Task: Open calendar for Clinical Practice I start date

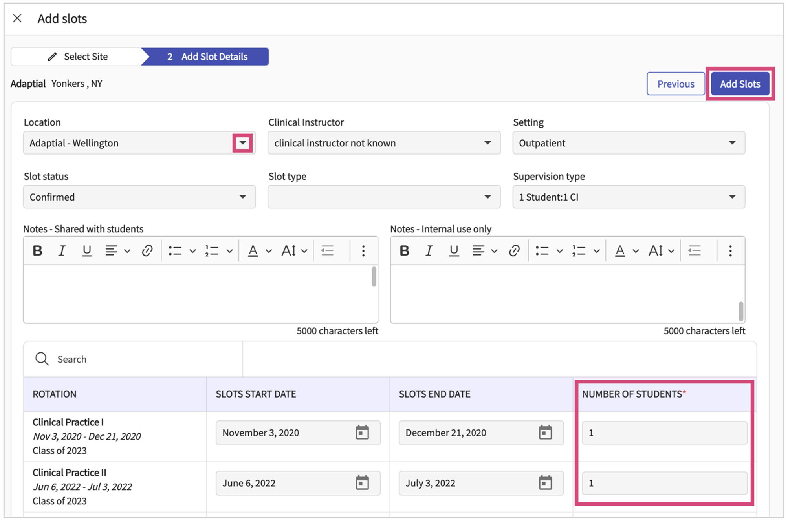Action: click(x=362, y=433)
